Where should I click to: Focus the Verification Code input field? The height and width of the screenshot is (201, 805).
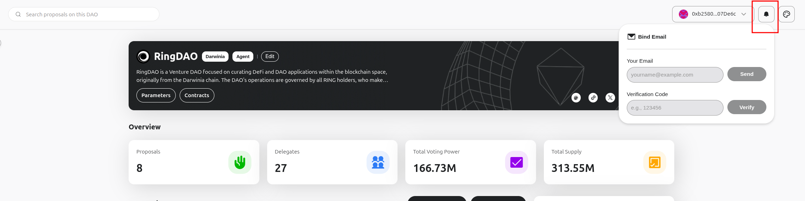click(675, 108)
